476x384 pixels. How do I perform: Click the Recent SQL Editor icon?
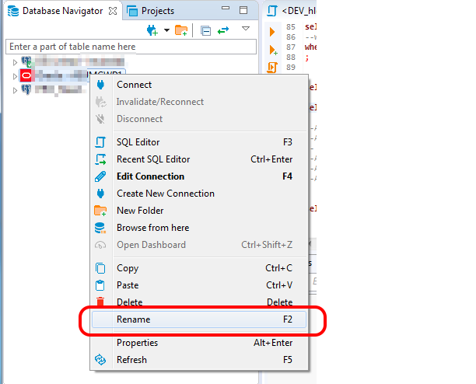click(x=100, y=159)
